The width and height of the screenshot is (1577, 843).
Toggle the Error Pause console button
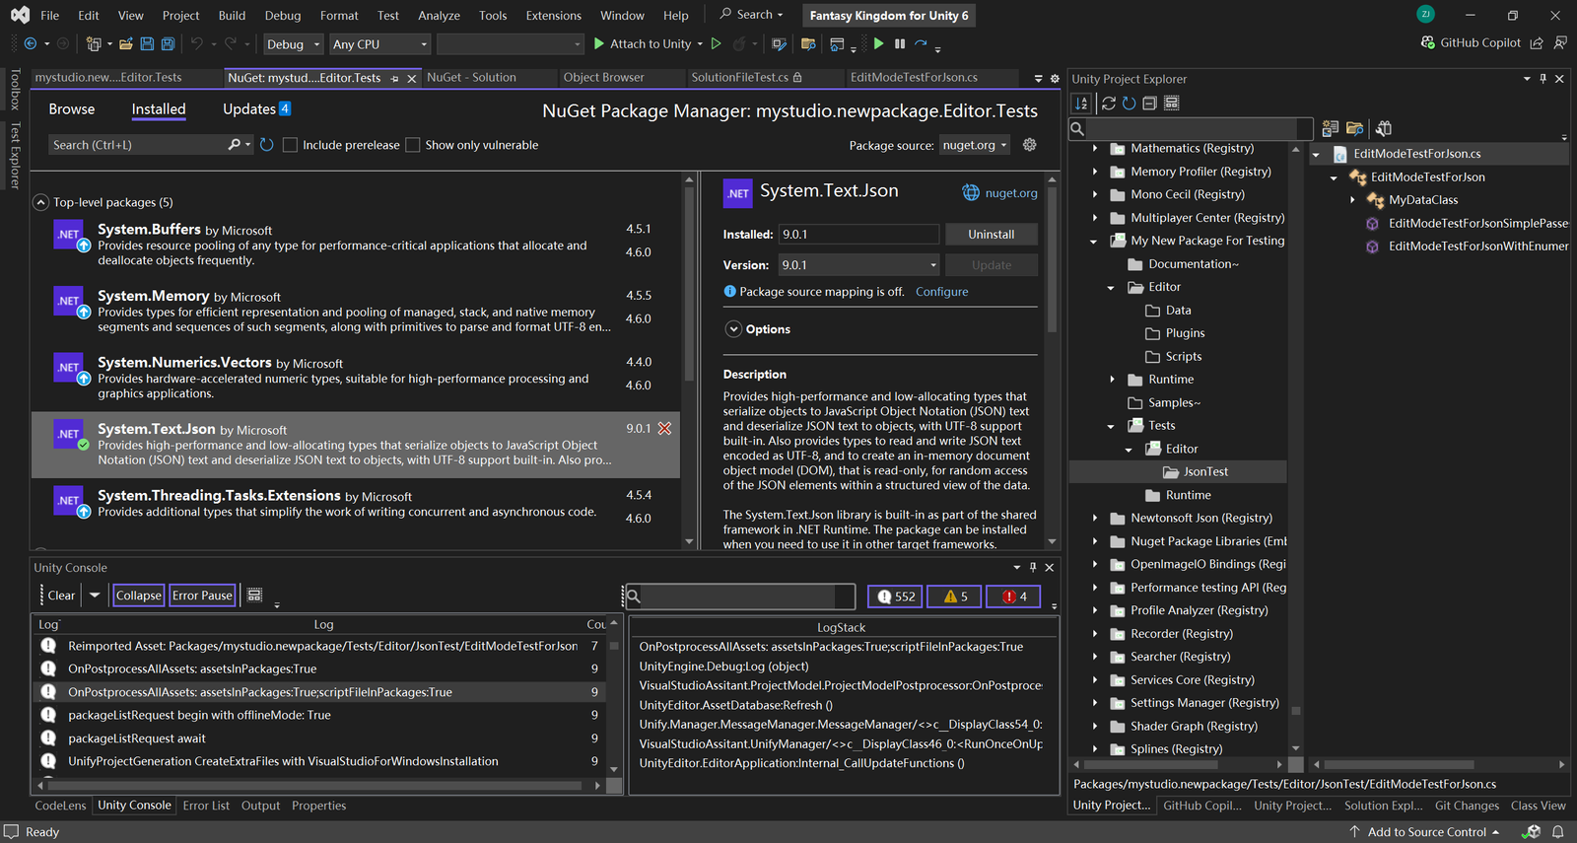point(202,596)
